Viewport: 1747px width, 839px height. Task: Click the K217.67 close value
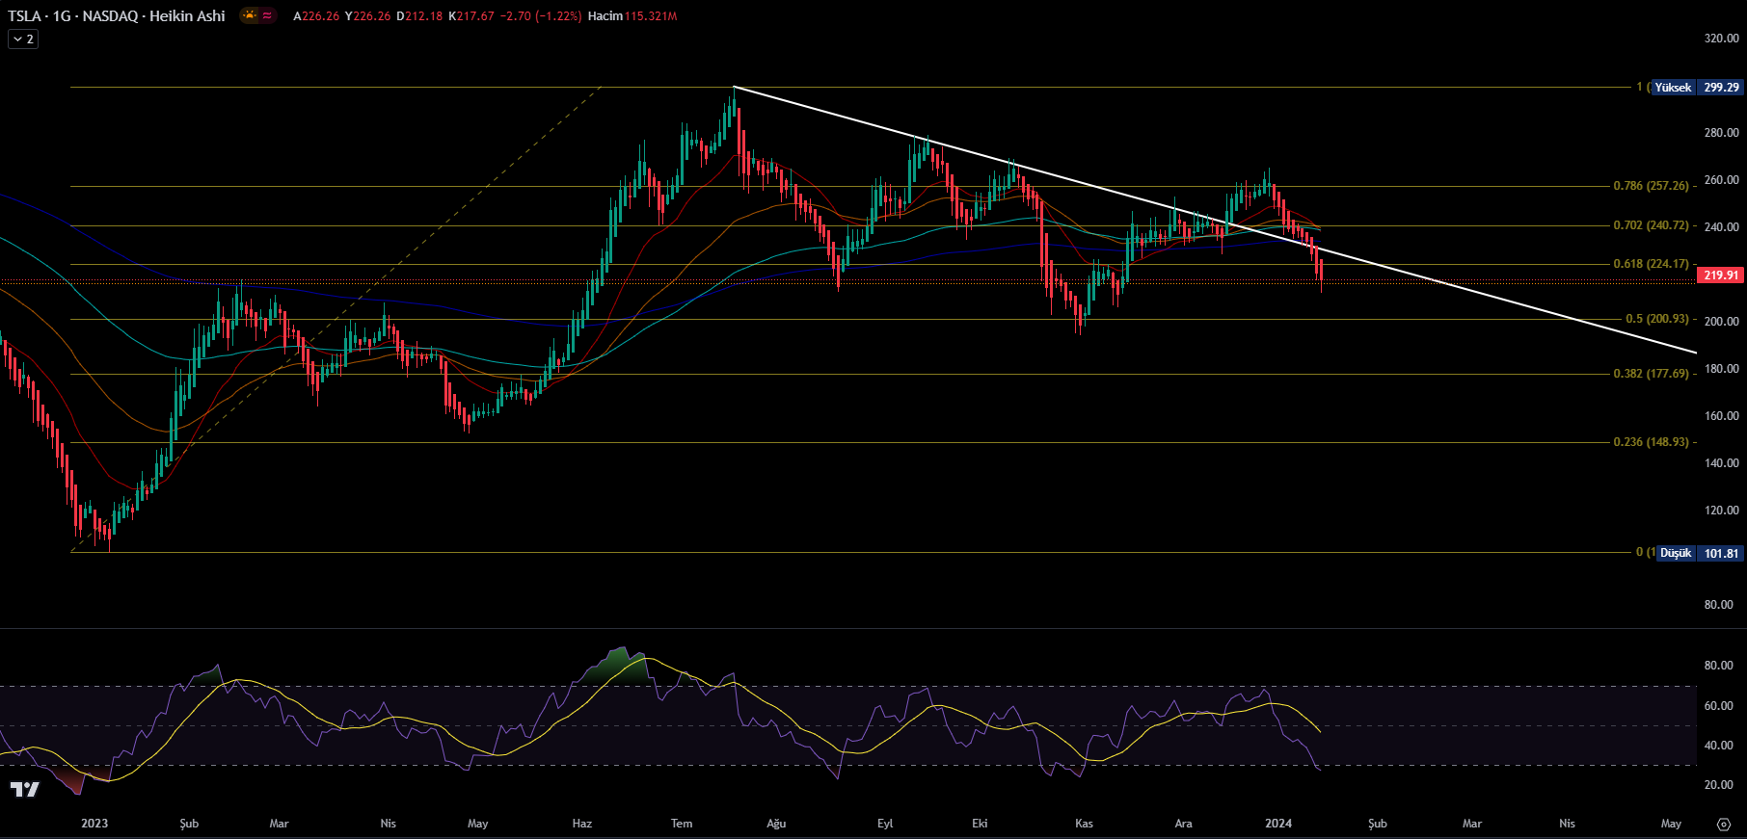[471, 16]
